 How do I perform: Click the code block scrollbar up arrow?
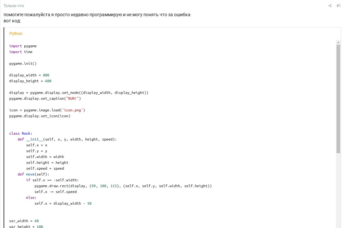pos(338,42)
